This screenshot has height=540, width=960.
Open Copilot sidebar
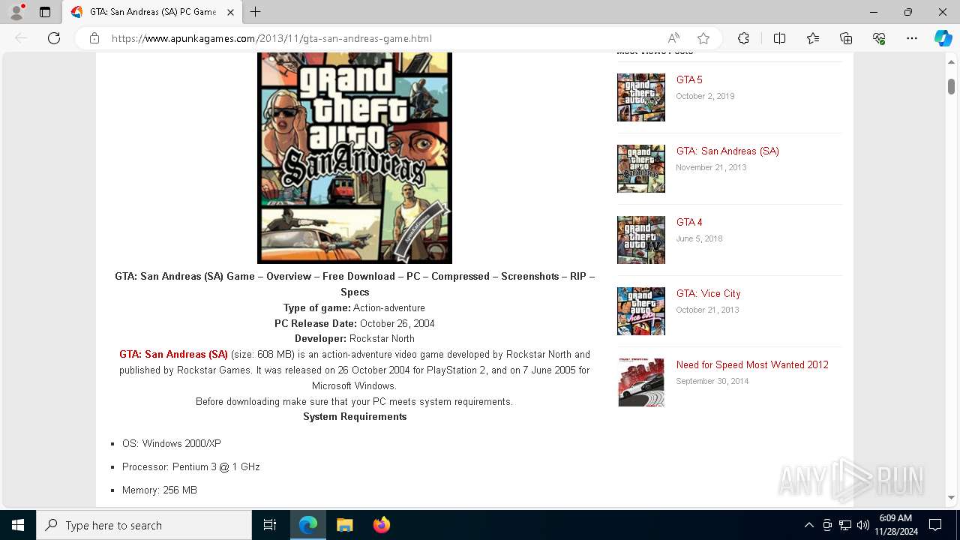click(943, 38)
